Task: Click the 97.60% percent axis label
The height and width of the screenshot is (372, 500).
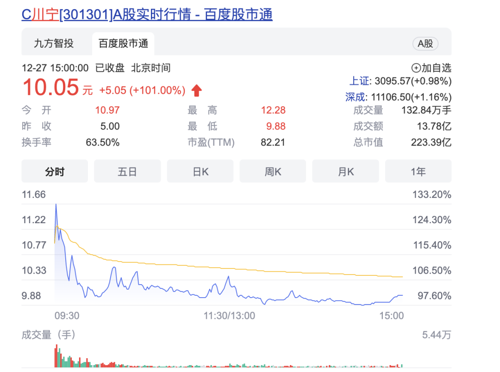Action: [x=434, y=296]
